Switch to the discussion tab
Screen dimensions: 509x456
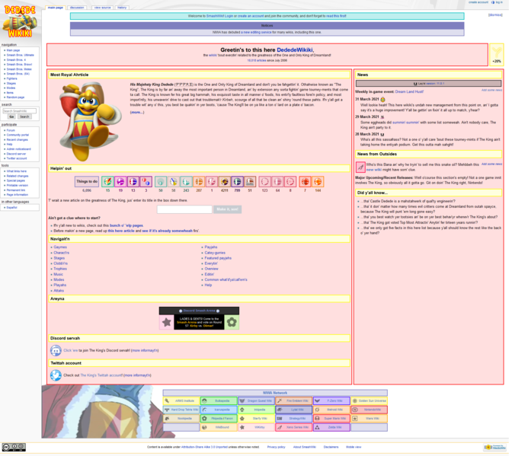tap(77, 8)
